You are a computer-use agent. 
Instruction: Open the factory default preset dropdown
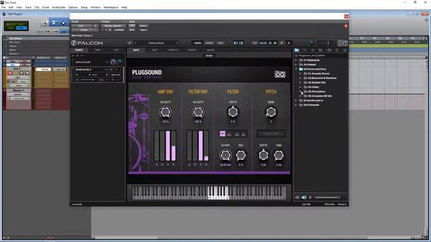tap(113, 26)
